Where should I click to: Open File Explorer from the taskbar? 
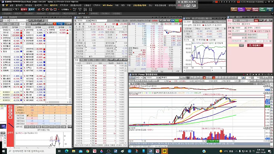[73, 151]
